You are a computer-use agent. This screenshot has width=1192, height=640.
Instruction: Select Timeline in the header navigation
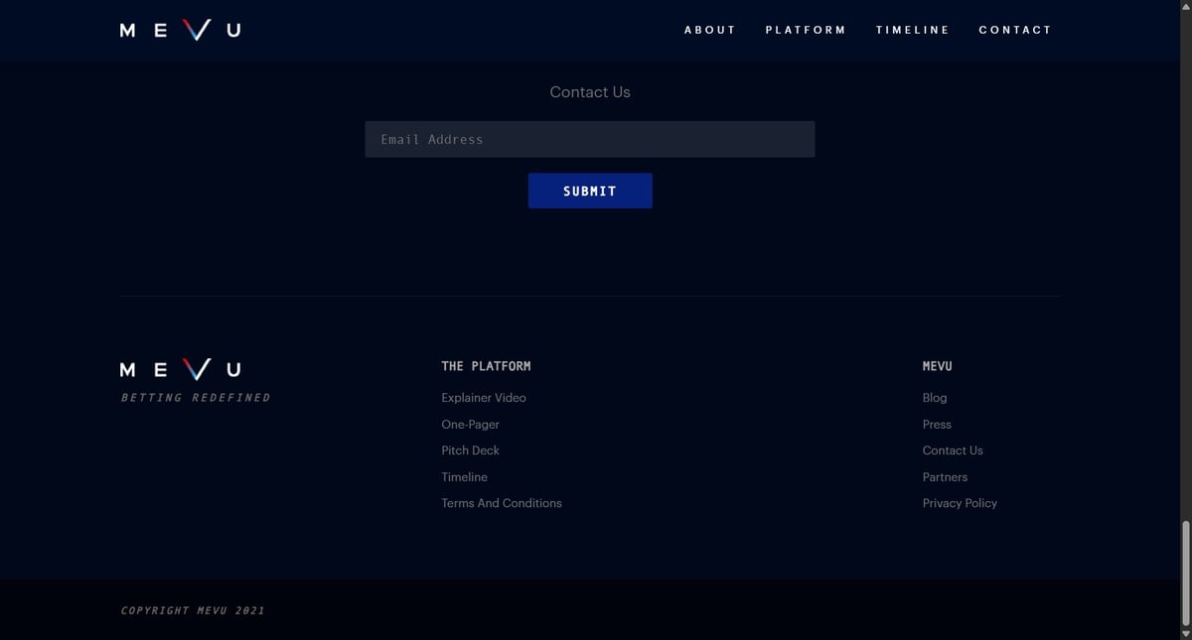coord(912,30)
